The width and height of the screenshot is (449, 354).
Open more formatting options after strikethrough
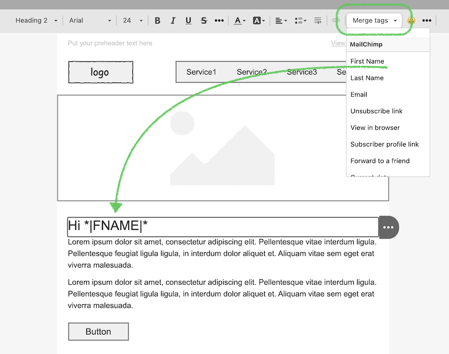[x=219, y=20]
